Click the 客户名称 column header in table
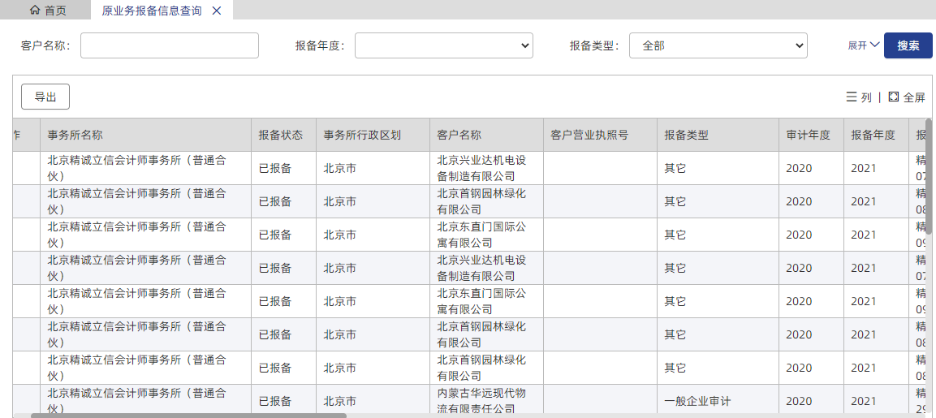This screenshot has height=418, width=936. (459, 135)
